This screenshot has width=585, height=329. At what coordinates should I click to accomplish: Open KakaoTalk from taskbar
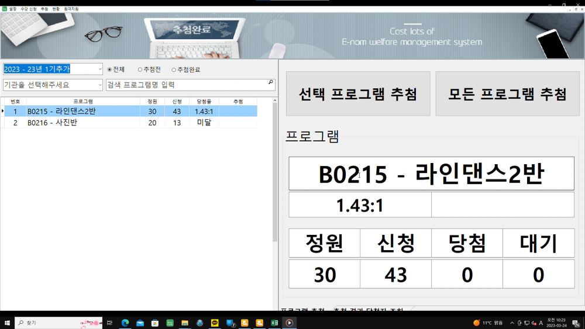pos(215,323)
